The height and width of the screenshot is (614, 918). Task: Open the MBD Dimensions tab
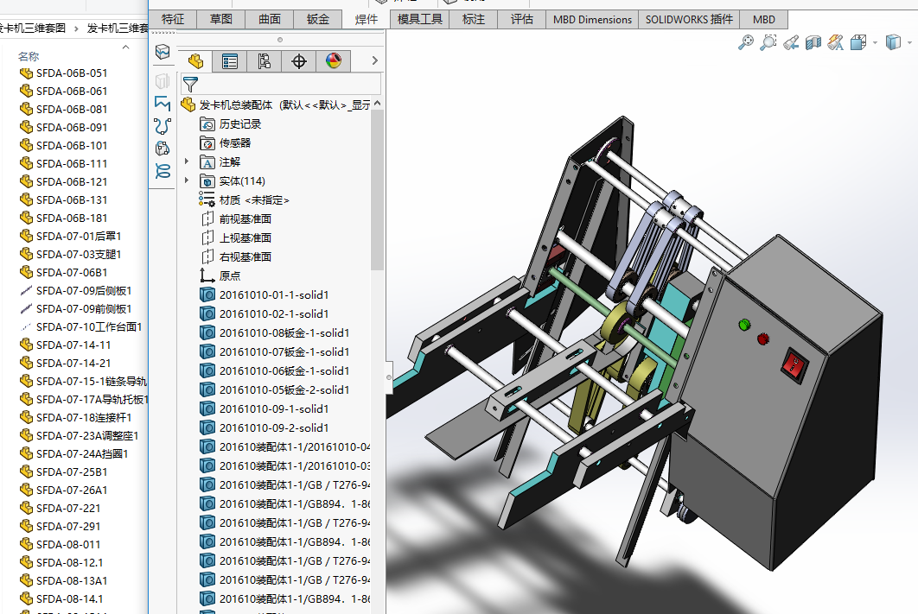(592, 19)
